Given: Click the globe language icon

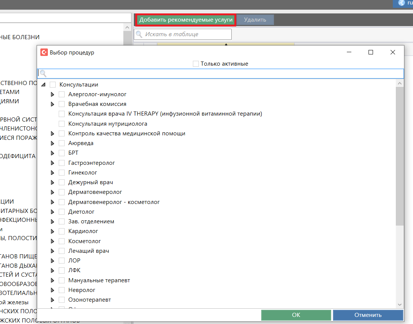Looking at the screenshot, I should click(402, 3).
